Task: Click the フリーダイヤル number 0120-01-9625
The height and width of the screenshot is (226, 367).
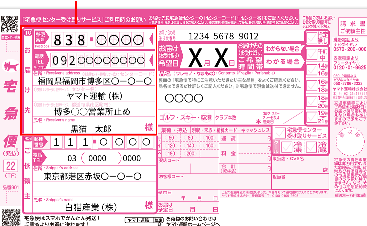Action: (x=350, y=67)
